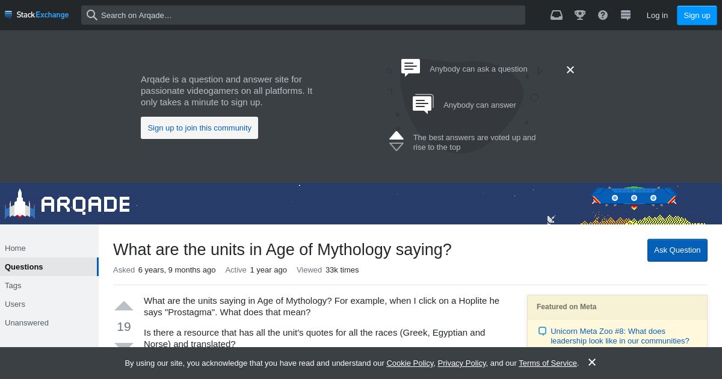Click the Anybody can answer text
722x379 pixels.
tap(480, 105)
